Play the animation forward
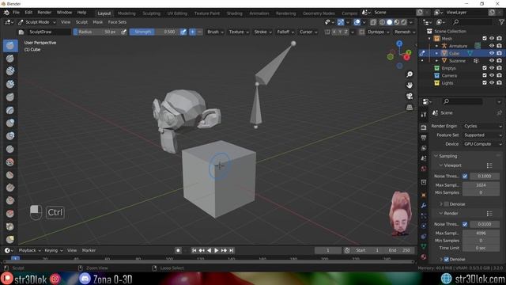Viewport: 506px width, 285px height. 216,250
